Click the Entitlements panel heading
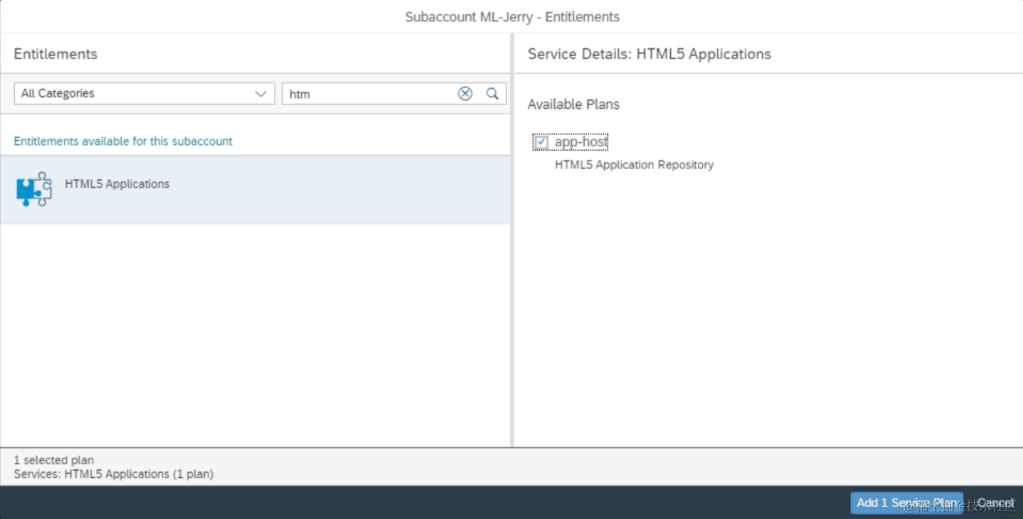 (55, 54)
